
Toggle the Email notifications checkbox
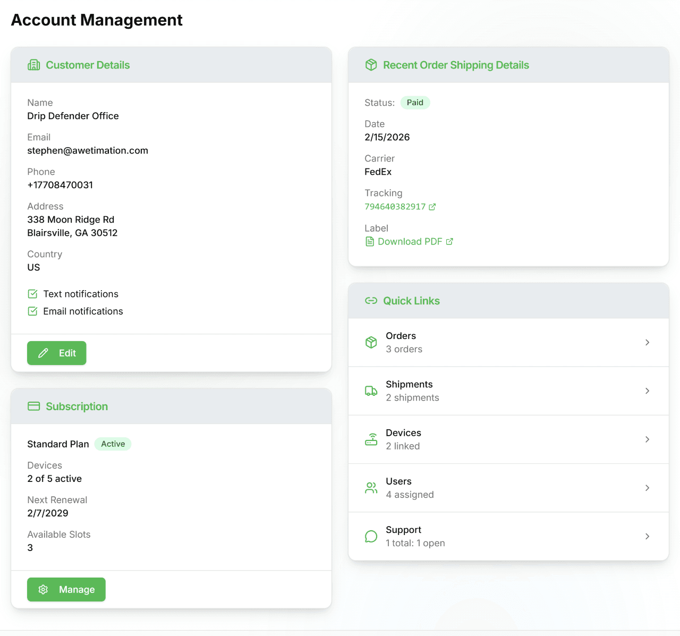coord(32,311)
